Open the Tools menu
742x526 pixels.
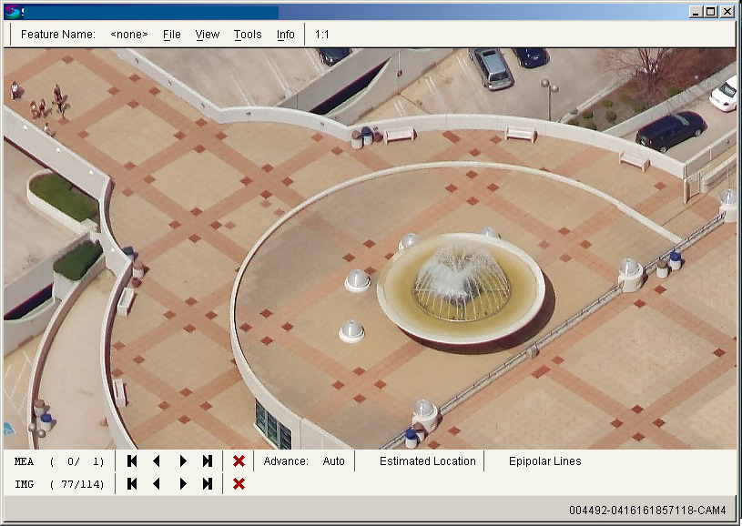pyautogui.click(x=248, y=35)
